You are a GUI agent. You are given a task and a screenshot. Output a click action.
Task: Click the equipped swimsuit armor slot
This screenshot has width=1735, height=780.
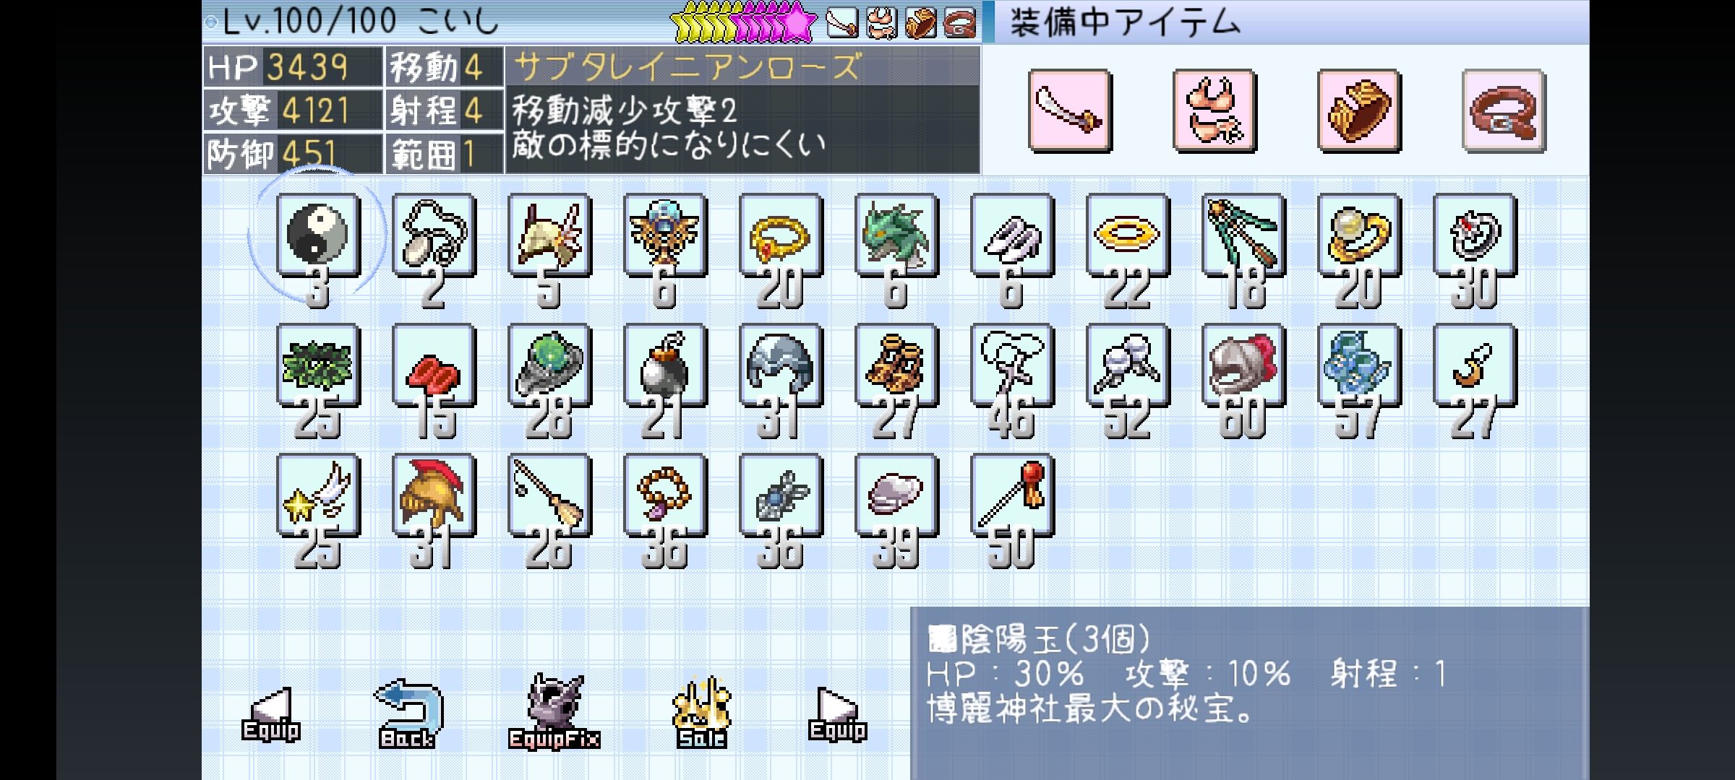(x=1214, y=110)
